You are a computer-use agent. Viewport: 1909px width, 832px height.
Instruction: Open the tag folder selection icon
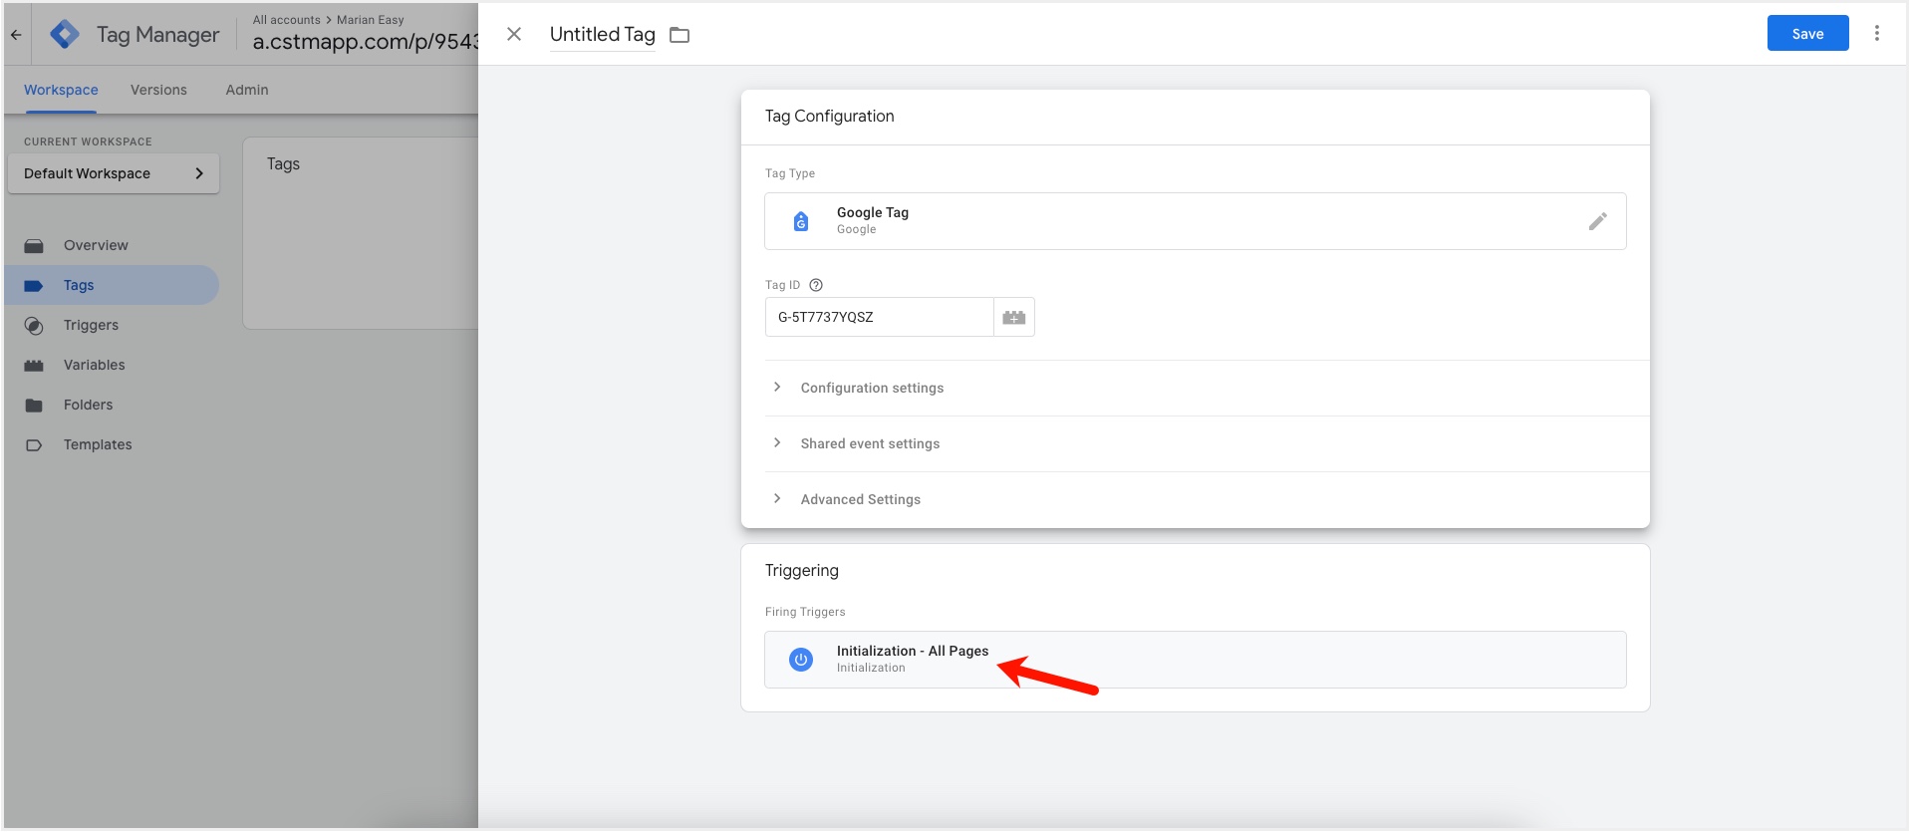coord(680,35)
